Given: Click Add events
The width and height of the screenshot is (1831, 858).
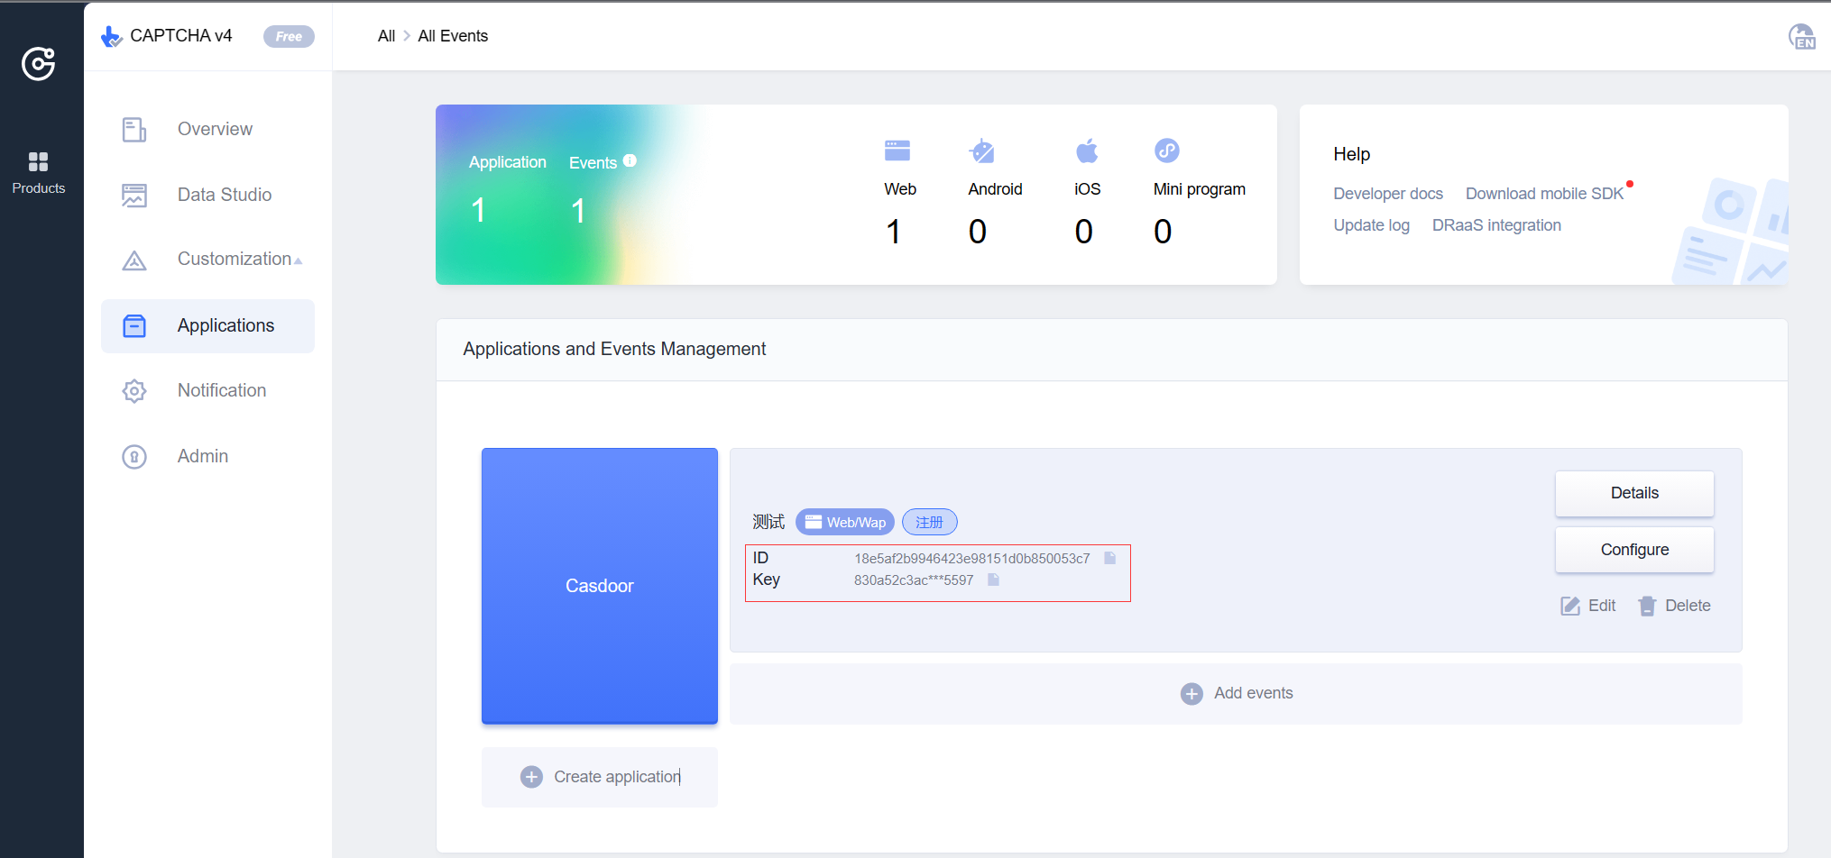Looking at the screenshot, I should pos(1251,693).
